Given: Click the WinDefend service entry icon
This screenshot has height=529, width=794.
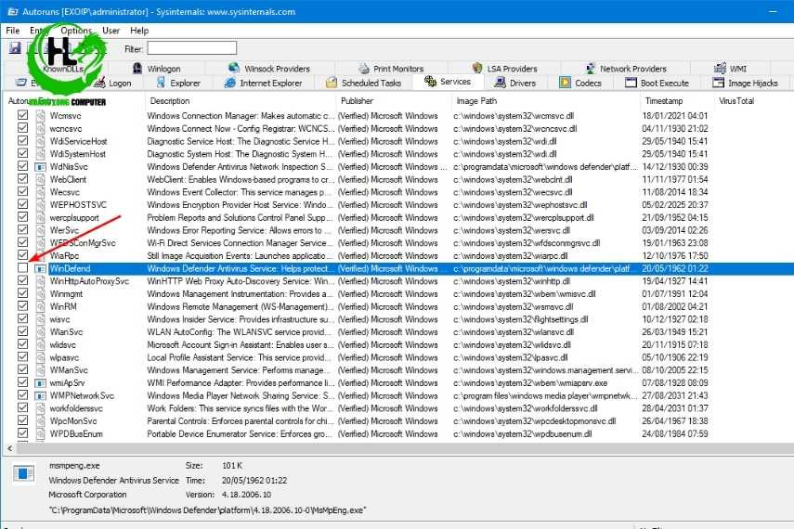Looking at the screenshot, I should pyautogui.click(x=41, y=268).
